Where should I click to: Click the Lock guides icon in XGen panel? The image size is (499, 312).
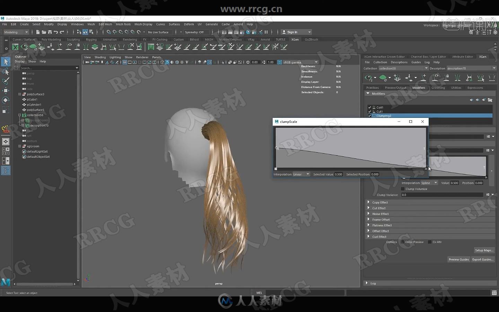point(447,77)
